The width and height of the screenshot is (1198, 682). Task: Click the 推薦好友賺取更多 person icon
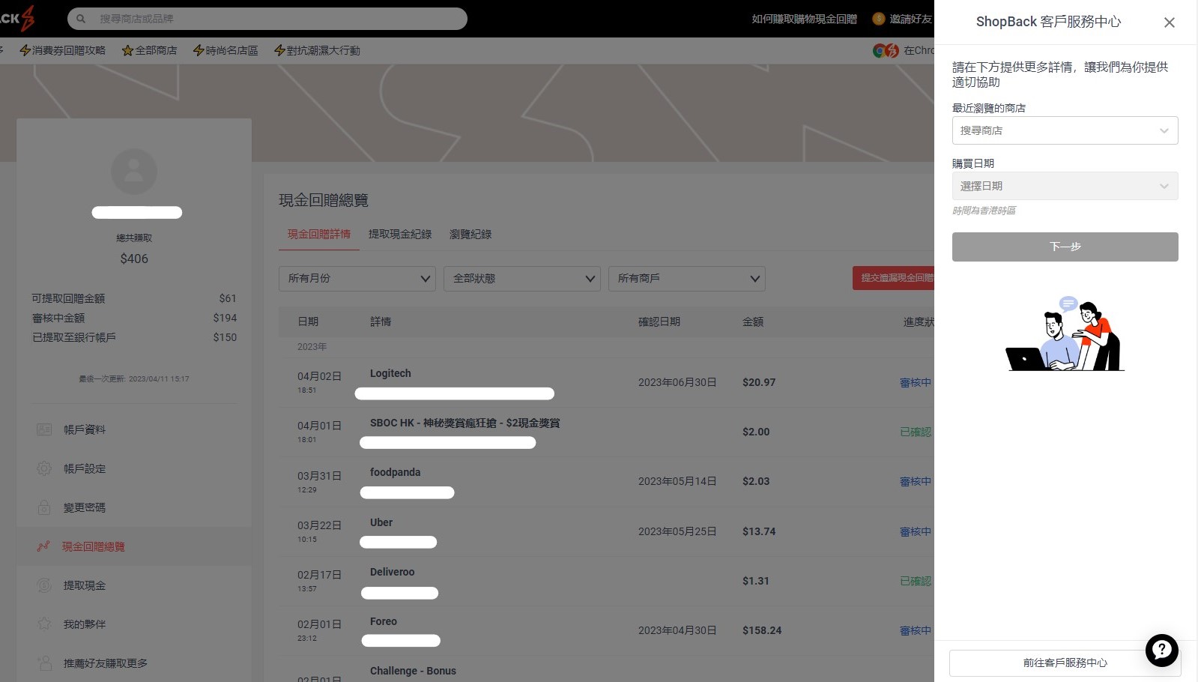tap(44, 663)
